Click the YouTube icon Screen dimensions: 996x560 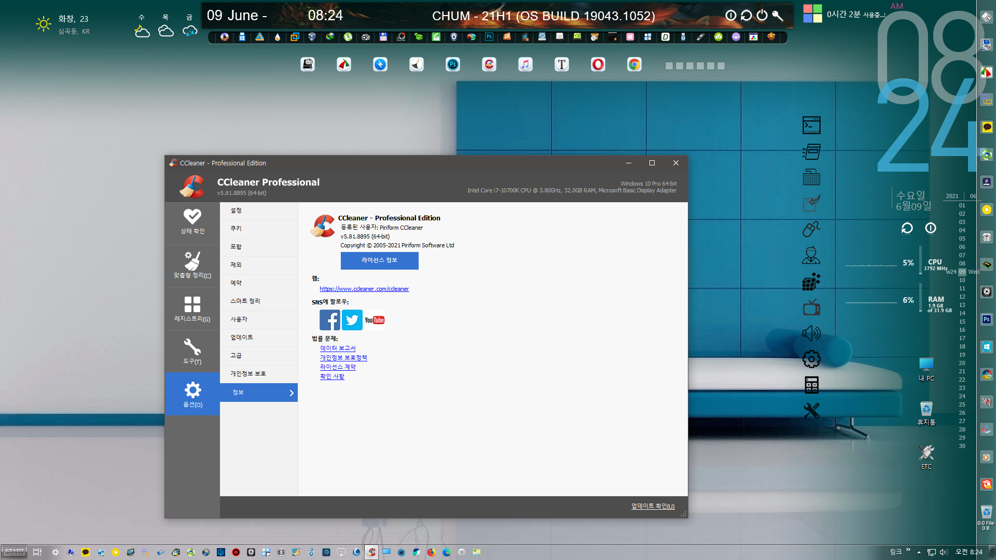click(x=375, y=320)
